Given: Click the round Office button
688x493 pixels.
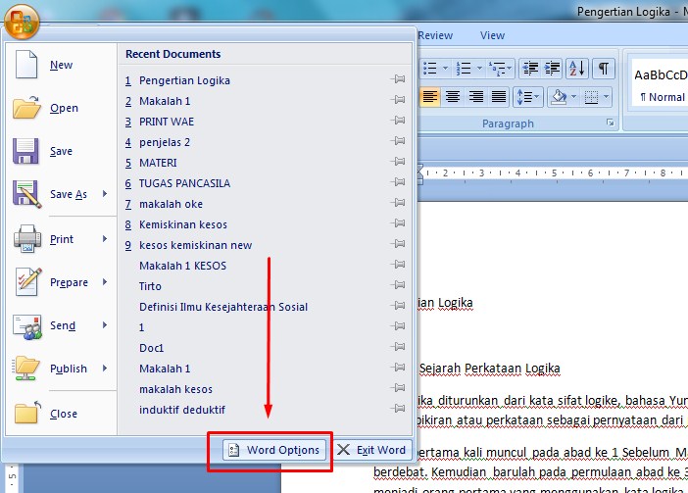Looking at the screenshot, I should pos(22,22).
